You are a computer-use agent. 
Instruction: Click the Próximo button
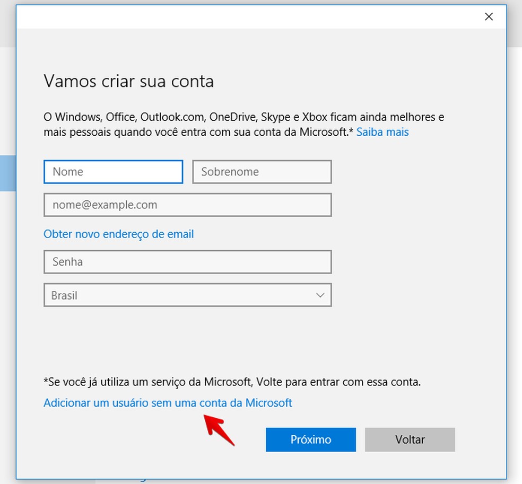[x=311, y=439]
